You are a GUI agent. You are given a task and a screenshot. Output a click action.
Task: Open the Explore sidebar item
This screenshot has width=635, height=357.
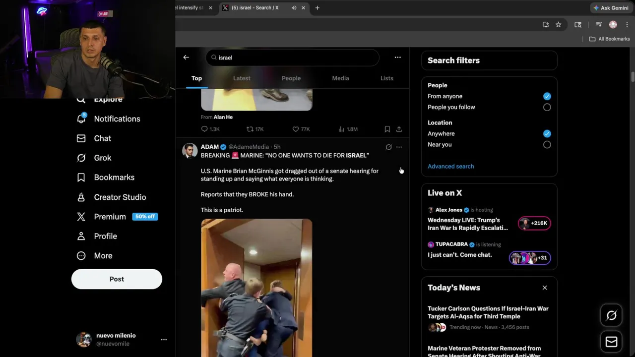click(99, 100)
